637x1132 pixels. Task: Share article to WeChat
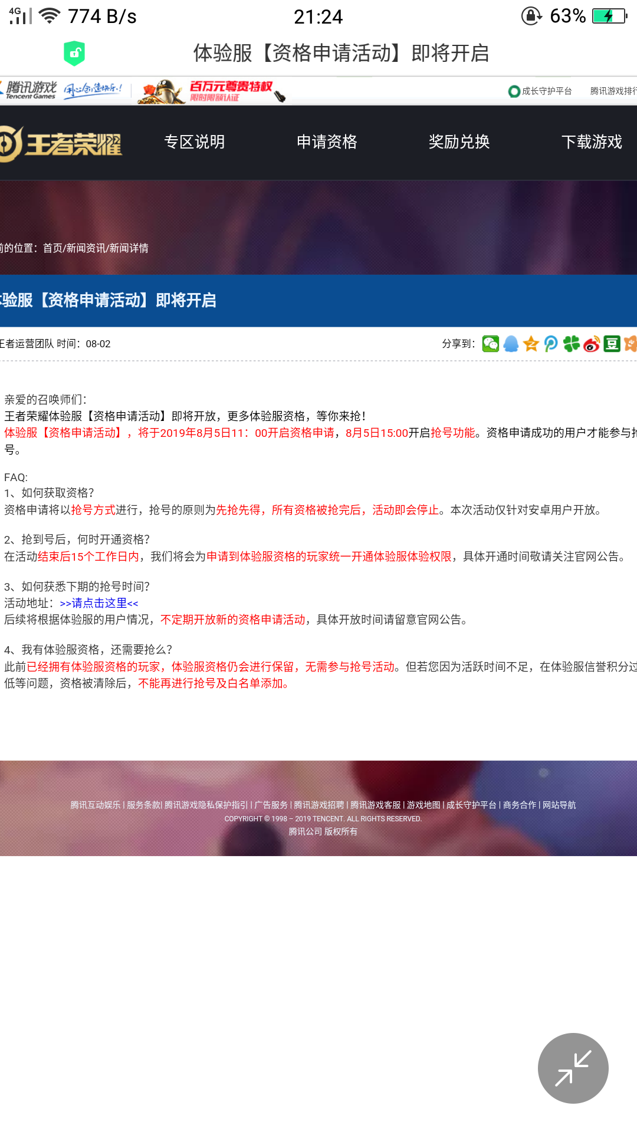(490, 344)
